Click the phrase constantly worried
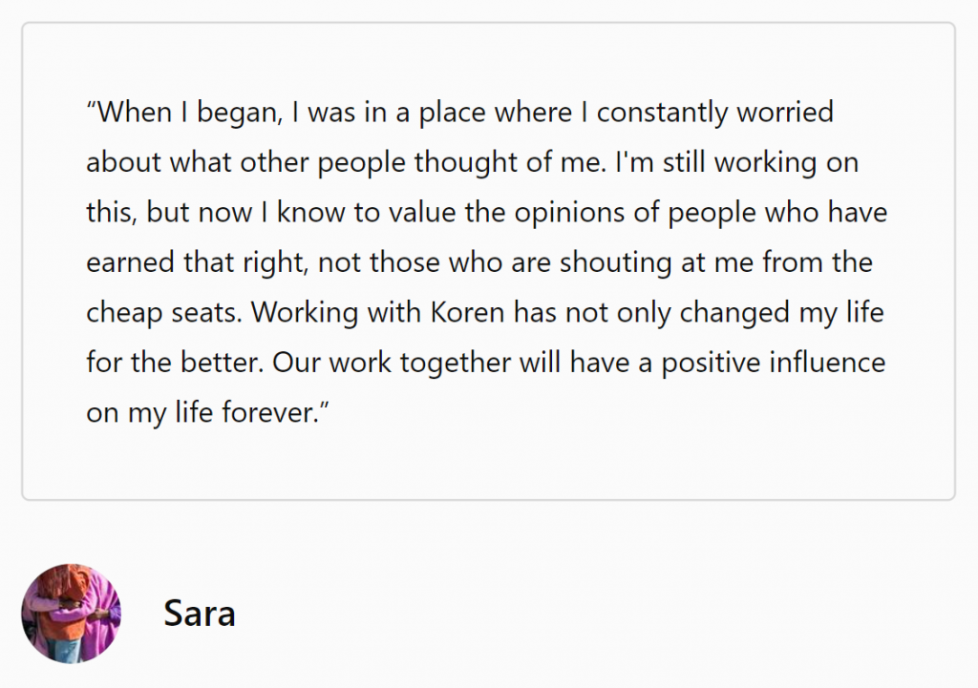978x688 pixels. coord(714,113)
